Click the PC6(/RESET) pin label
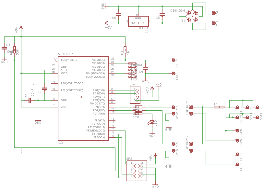Image resolution: width=276 pixels, height=193 pixels. (x=69, y=60)
